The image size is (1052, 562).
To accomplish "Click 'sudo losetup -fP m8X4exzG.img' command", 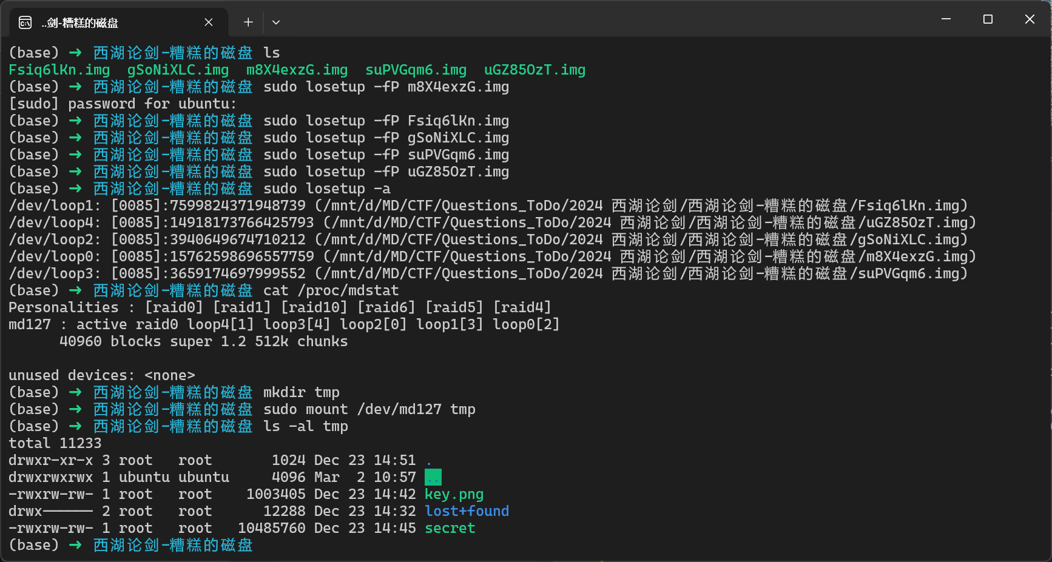I will pyautogui.click(x=386, y=87).
